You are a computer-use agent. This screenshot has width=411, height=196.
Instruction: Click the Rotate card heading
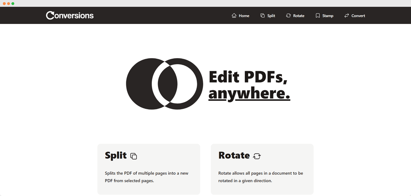tap(234, 155)
